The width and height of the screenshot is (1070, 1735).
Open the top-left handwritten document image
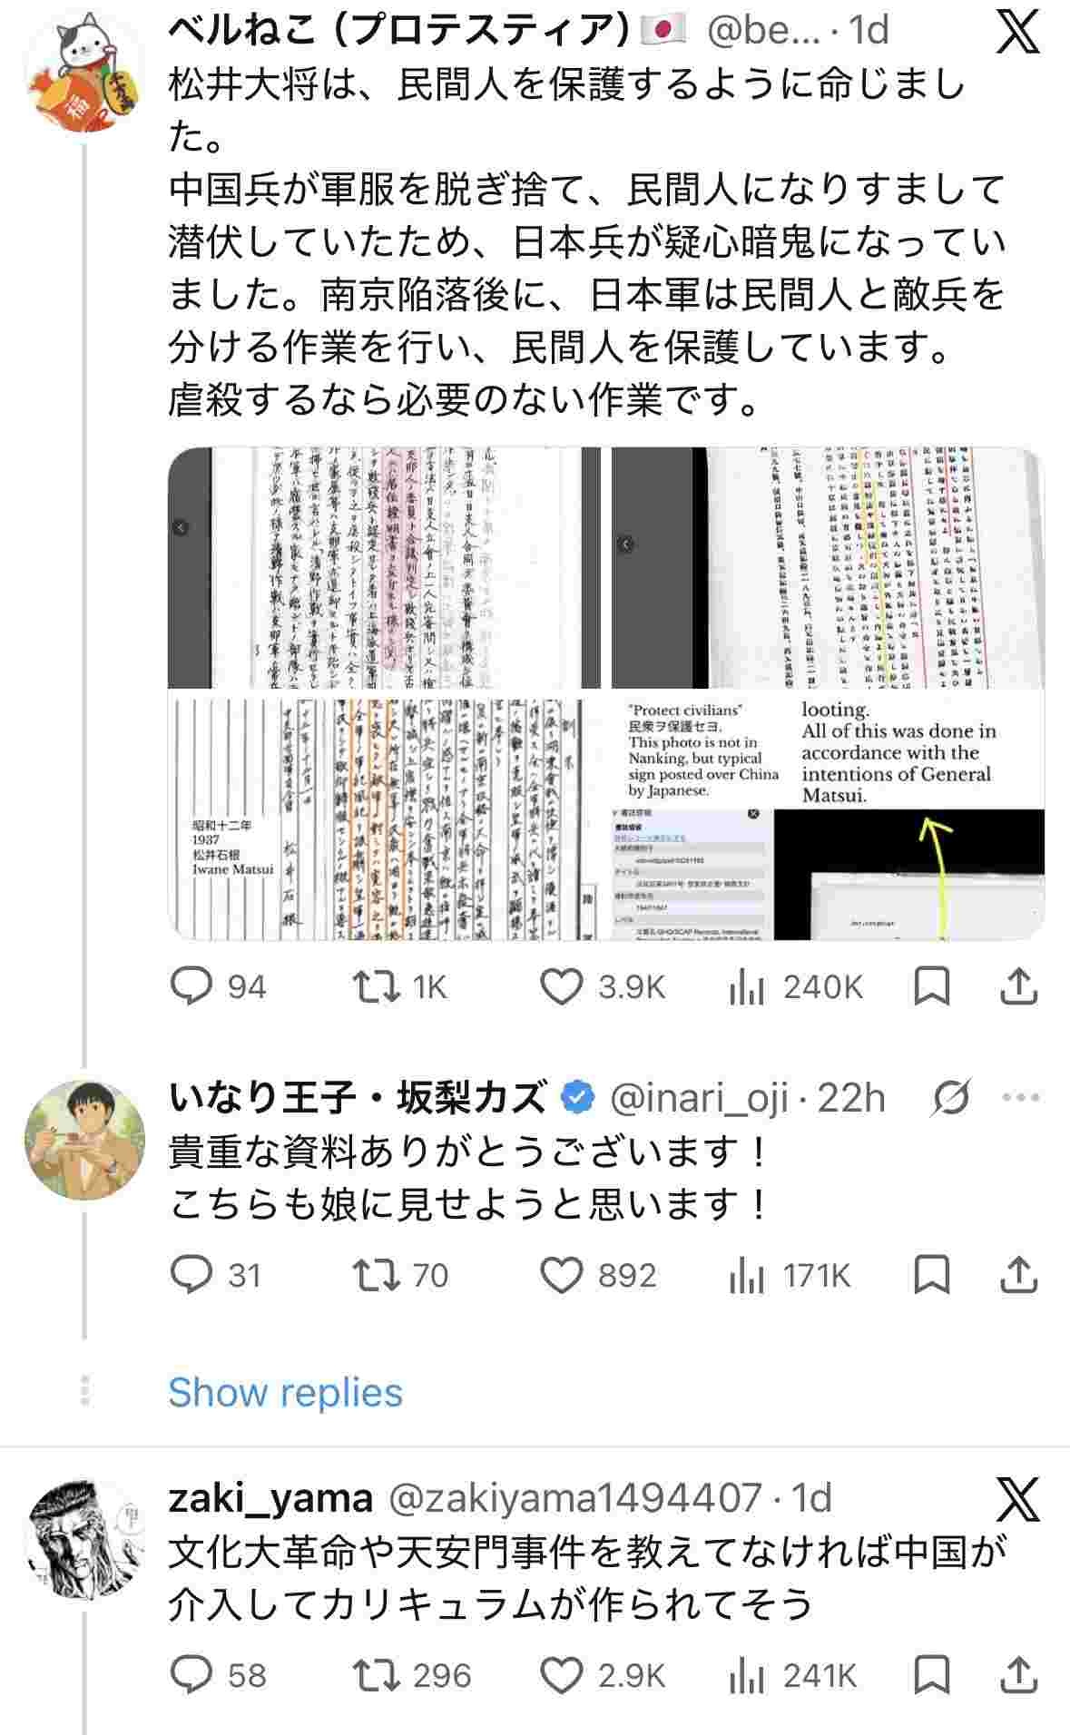pos(385,568)
